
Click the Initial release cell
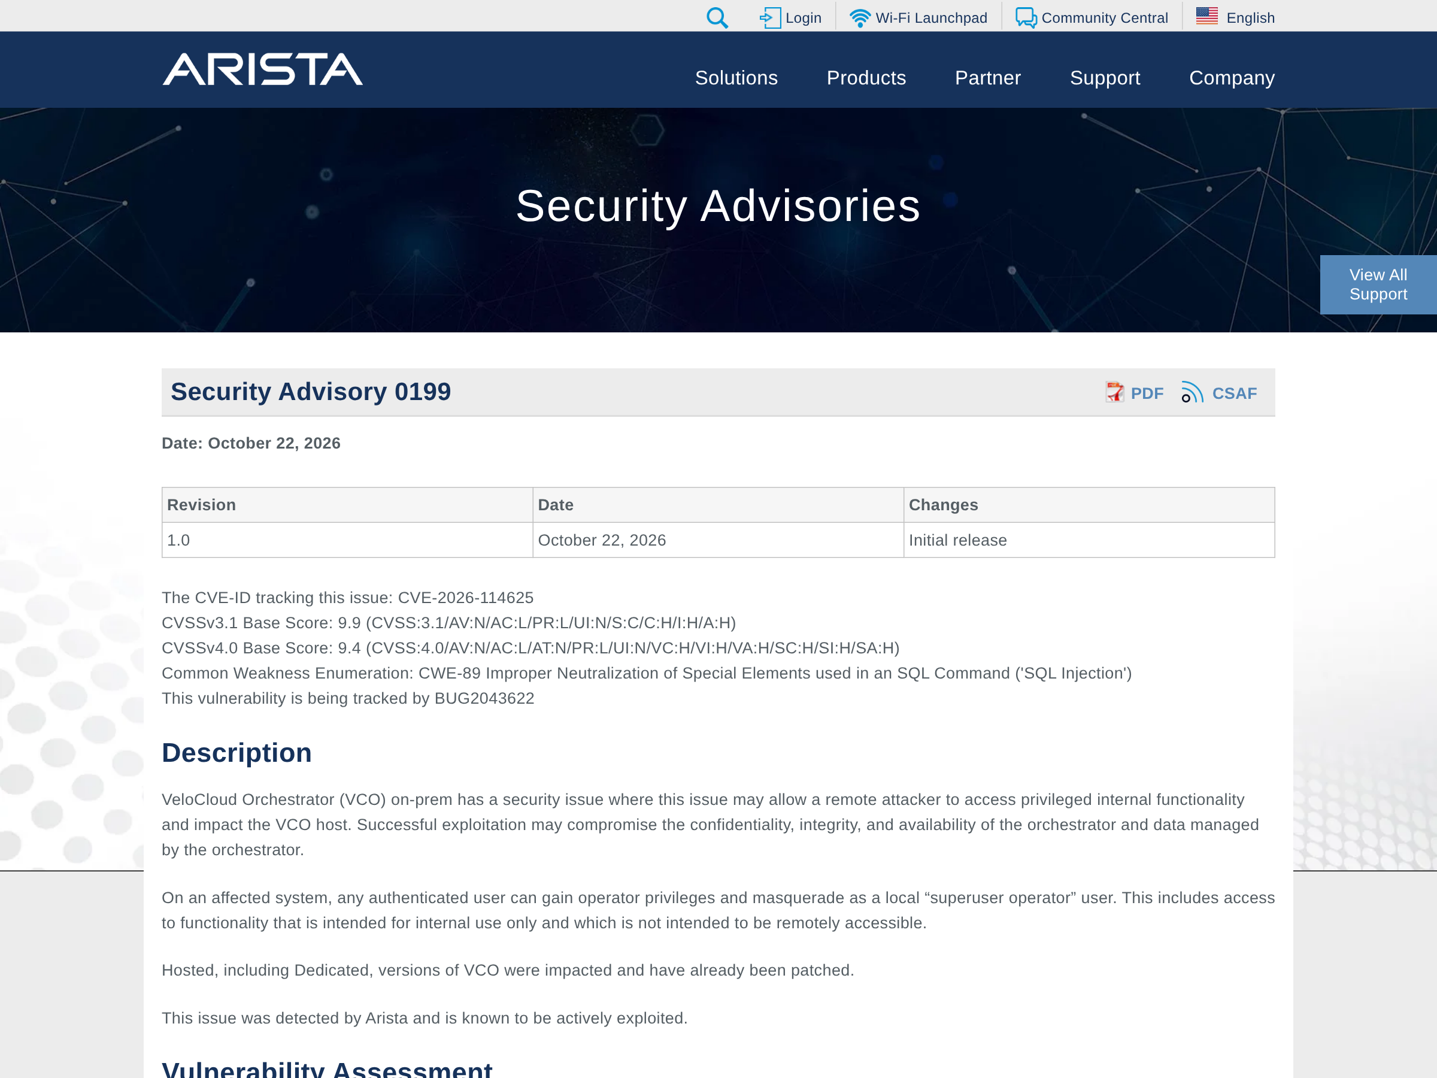[1089, 540]
